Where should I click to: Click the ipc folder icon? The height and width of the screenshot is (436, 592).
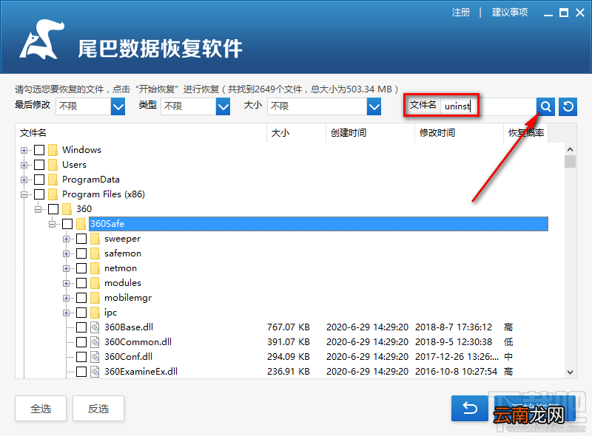coord(95,313)
